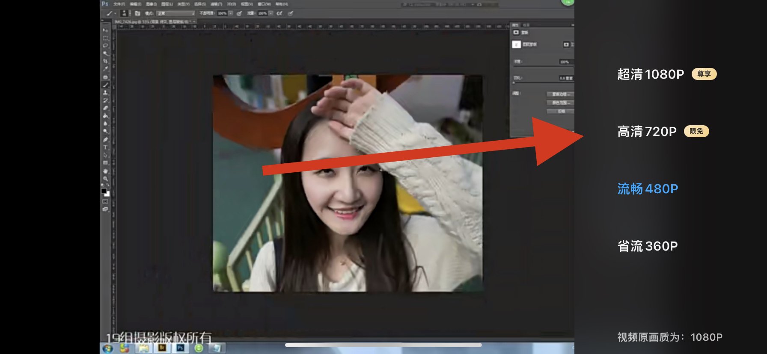Open the 3D(D) menu

click(231, 4)
